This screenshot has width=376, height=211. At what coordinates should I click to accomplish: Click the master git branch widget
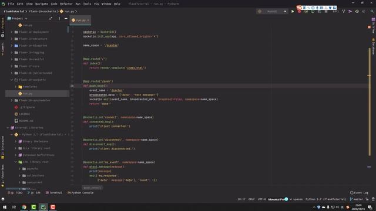[x=357, y=199]
